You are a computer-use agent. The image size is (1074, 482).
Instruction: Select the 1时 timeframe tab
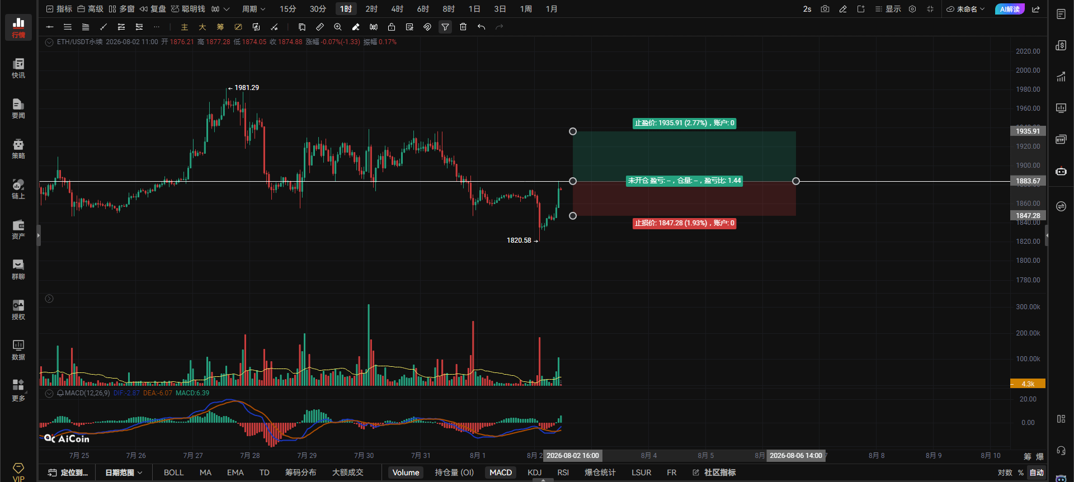[346, 9]
